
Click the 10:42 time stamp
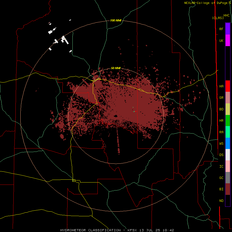168,230
